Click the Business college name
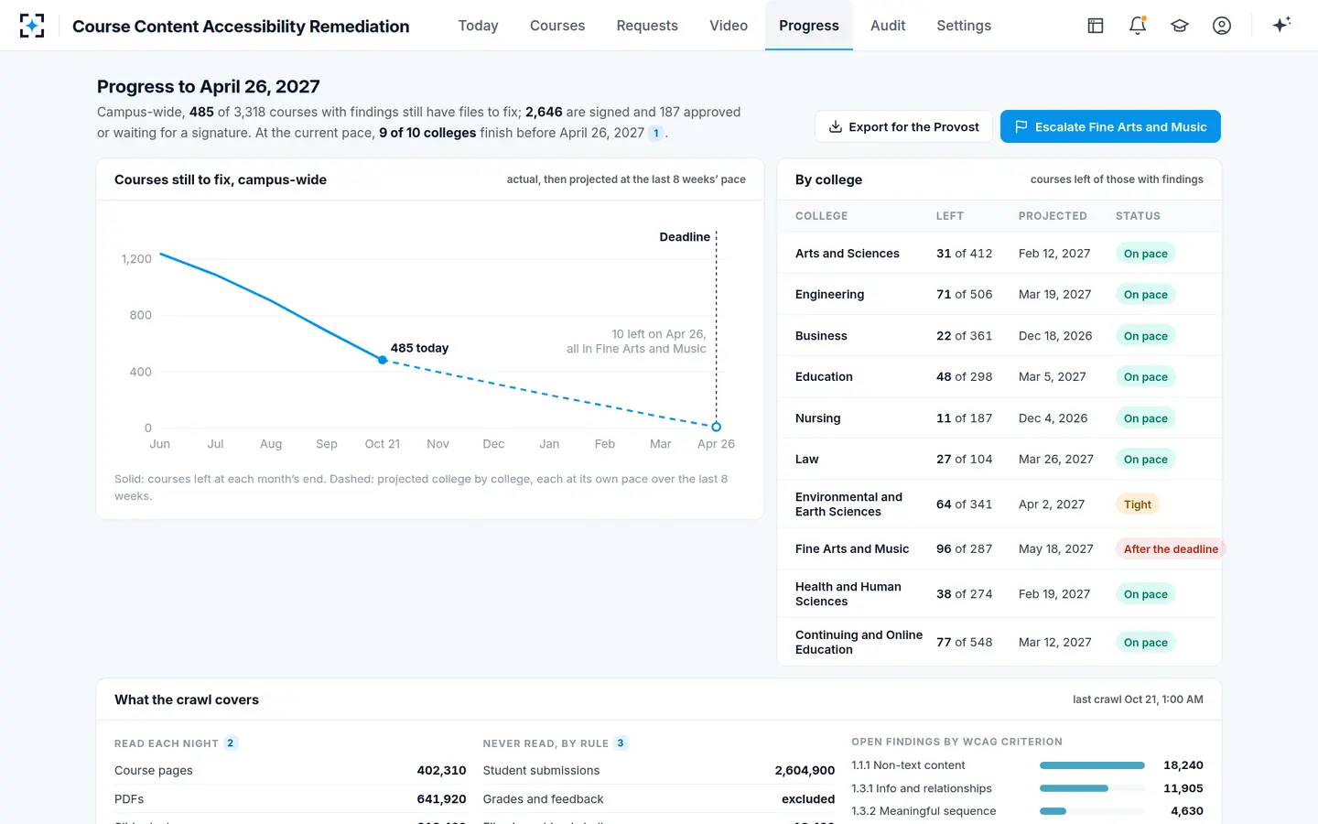This screenshot has width=1318, height=824. (821, 336)
